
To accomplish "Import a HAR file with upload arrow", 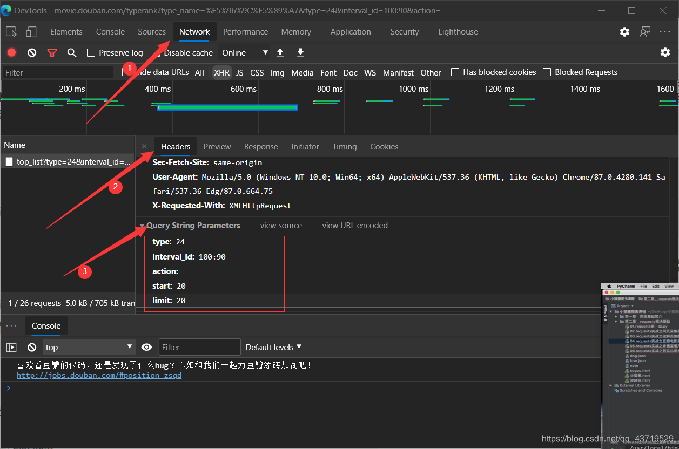I will click(x=280, y=52).
